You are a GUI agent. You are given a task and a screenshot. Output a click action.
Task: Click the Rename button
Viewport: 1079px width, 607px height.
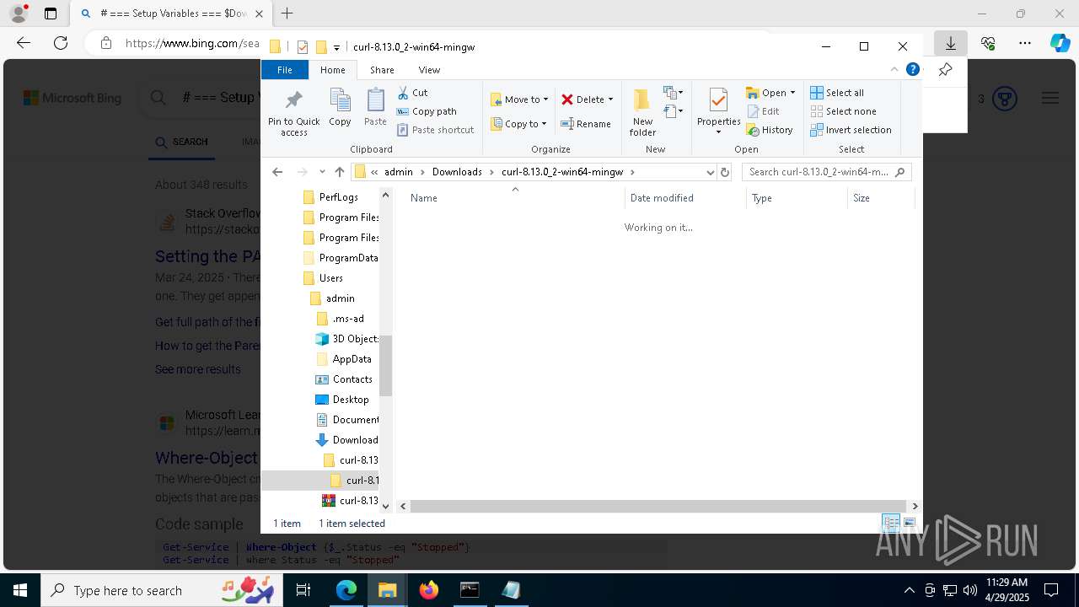tap(587, 124)
